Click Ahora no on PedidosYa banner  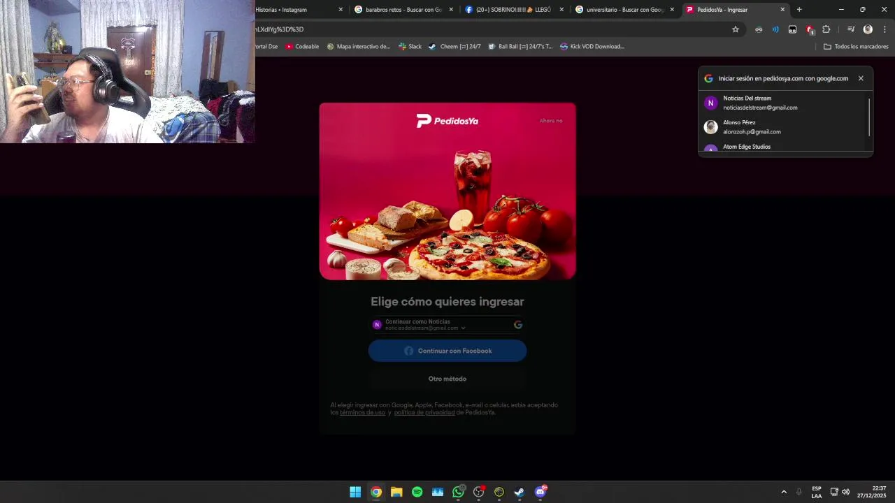[551, 121]
